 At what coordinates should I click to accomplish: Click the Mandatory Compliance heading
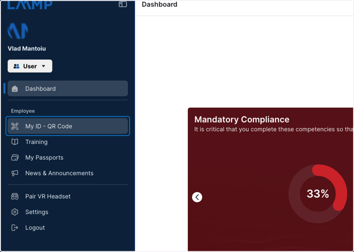point(242,120)
